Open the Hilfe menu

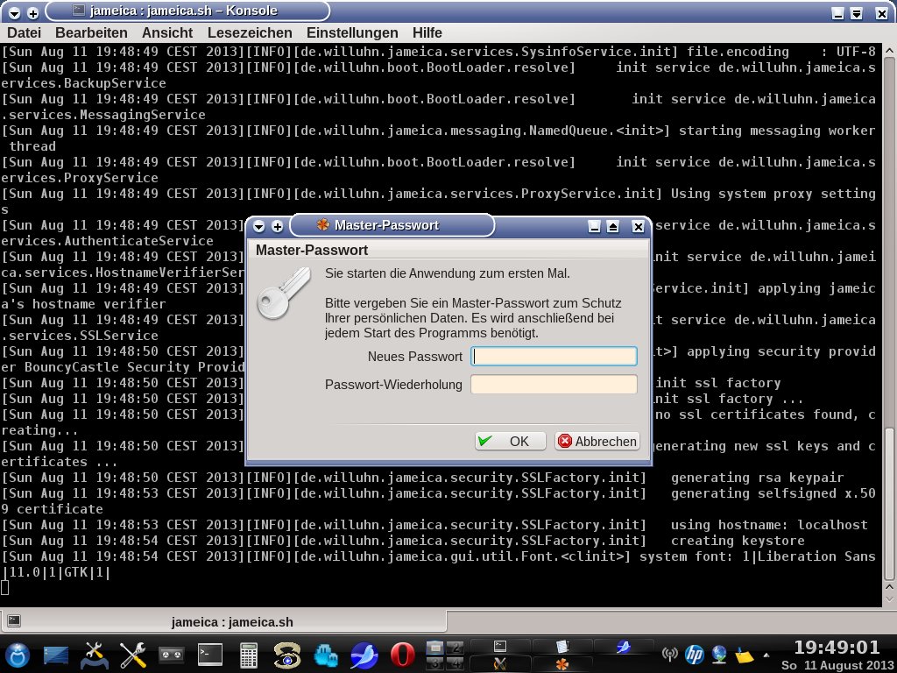(427, 32)
